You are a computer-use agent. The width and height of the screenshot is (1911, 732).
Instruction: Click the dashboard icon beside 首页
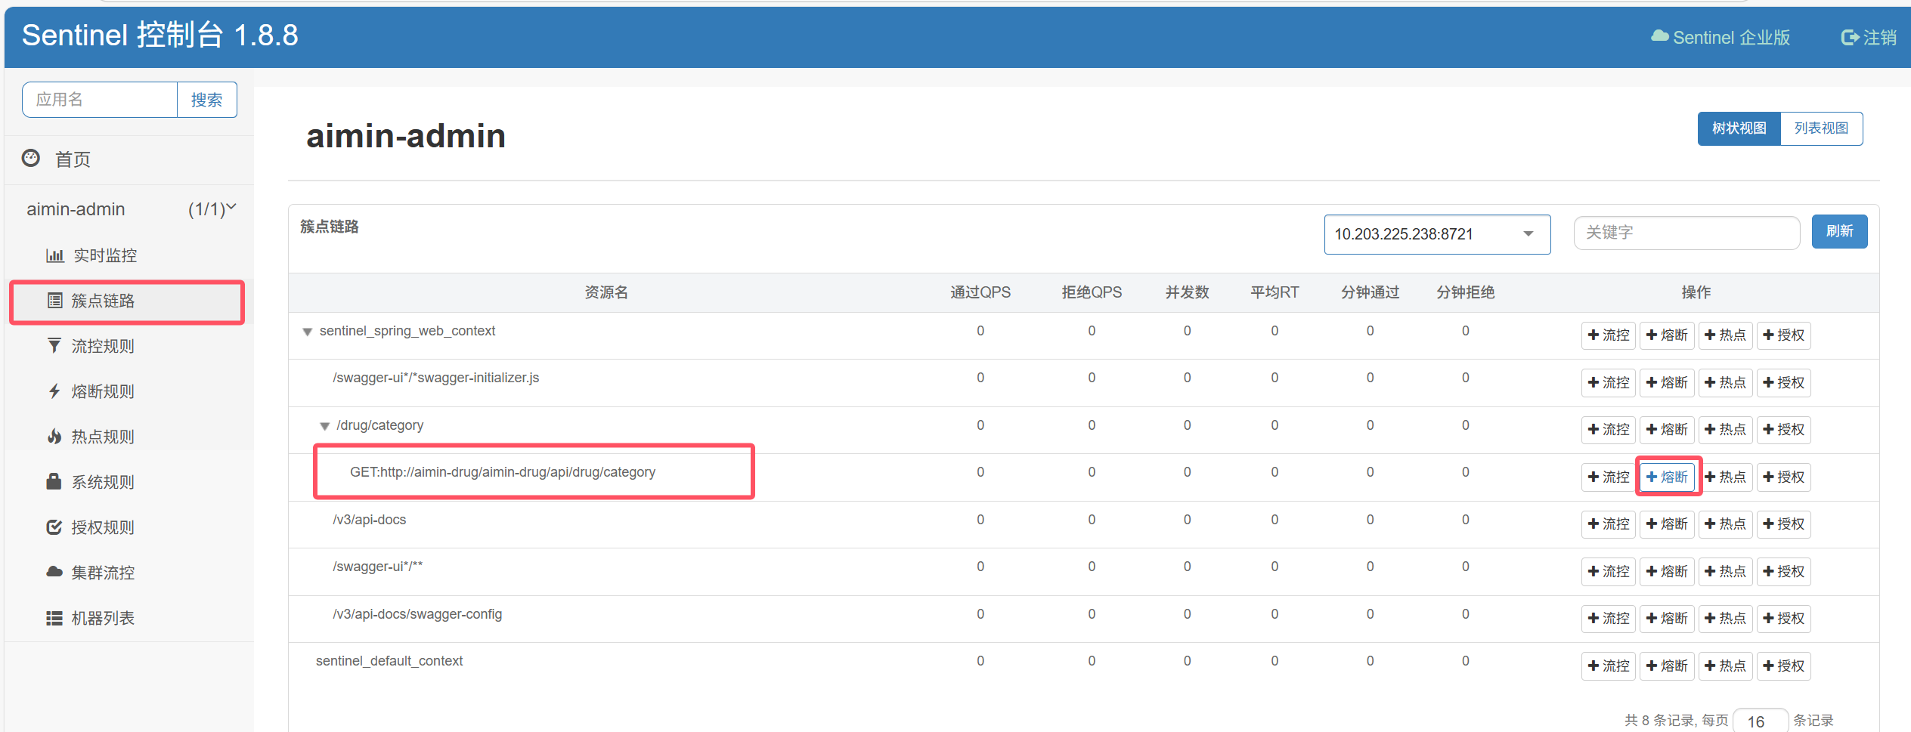(31, 158)
